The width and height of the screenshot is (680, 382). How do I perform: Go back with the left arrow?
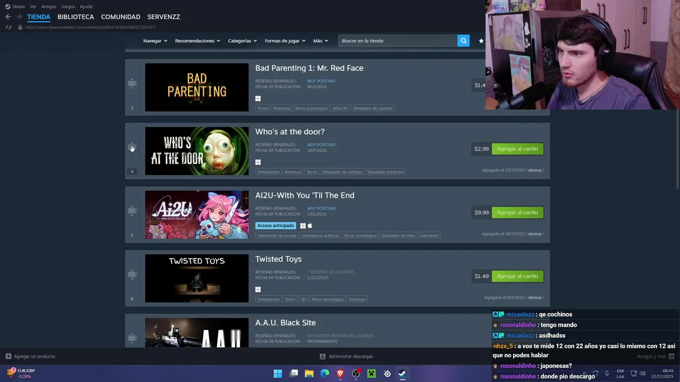coord(8,17)
